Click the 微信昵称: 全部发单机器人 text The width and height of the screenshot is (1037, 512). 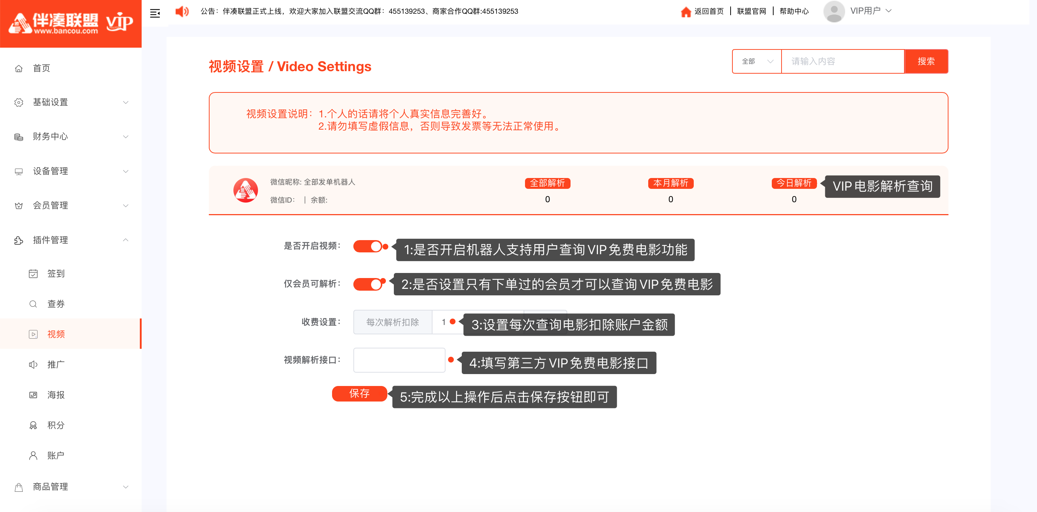coord(313,182)
